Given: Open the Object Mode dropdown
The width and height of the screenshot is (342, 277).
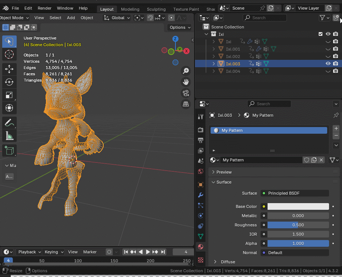Looking at the screenshot, I should [x=14, y=18].
